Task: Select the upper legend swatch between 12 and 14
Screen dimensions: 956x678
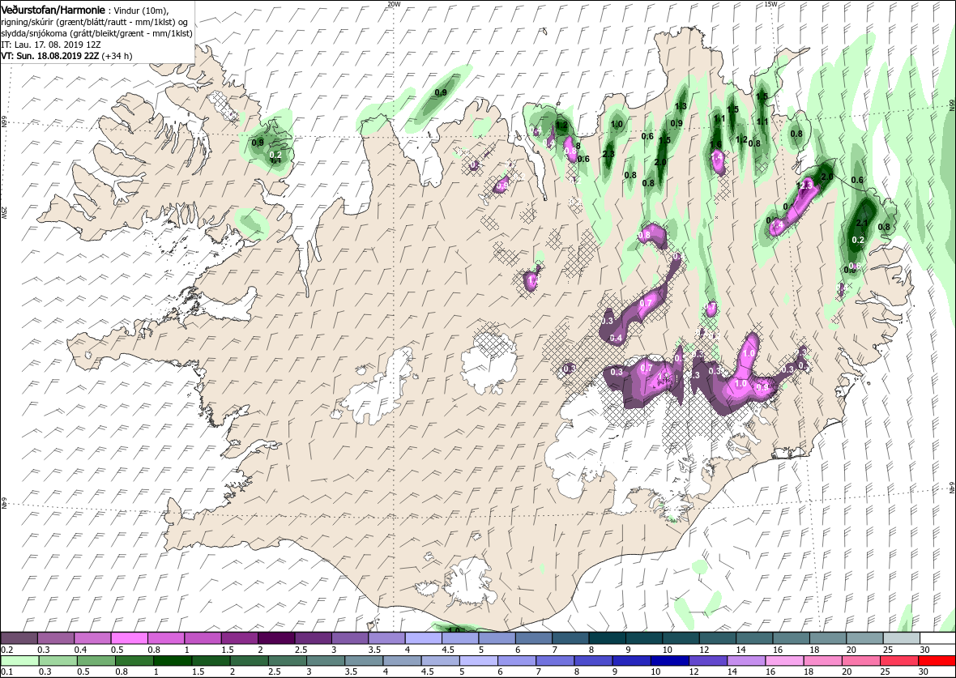Action: coord(718,638)
